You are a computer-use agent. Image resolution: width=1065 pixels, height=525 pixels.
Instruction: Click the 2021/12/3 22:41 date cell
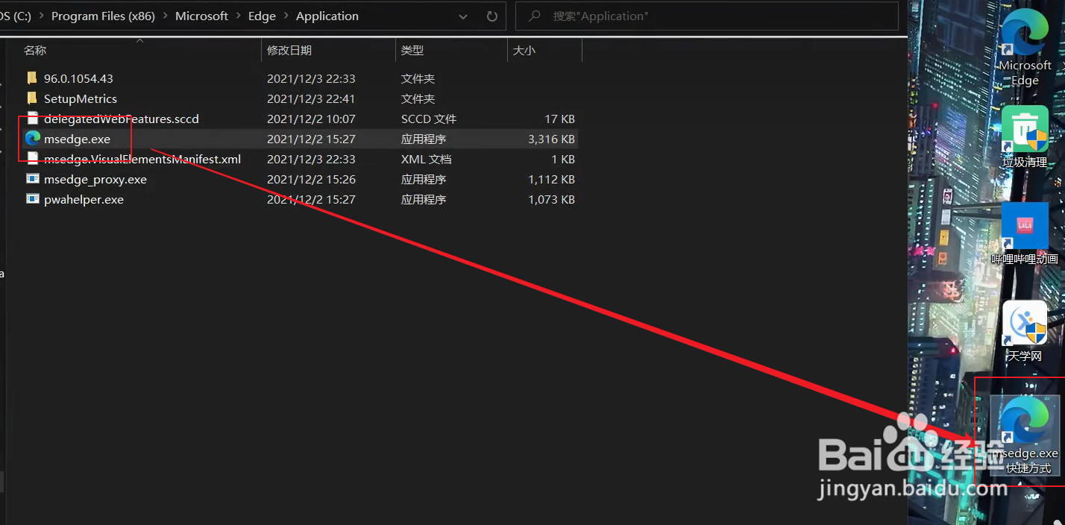tap(311, 98)
